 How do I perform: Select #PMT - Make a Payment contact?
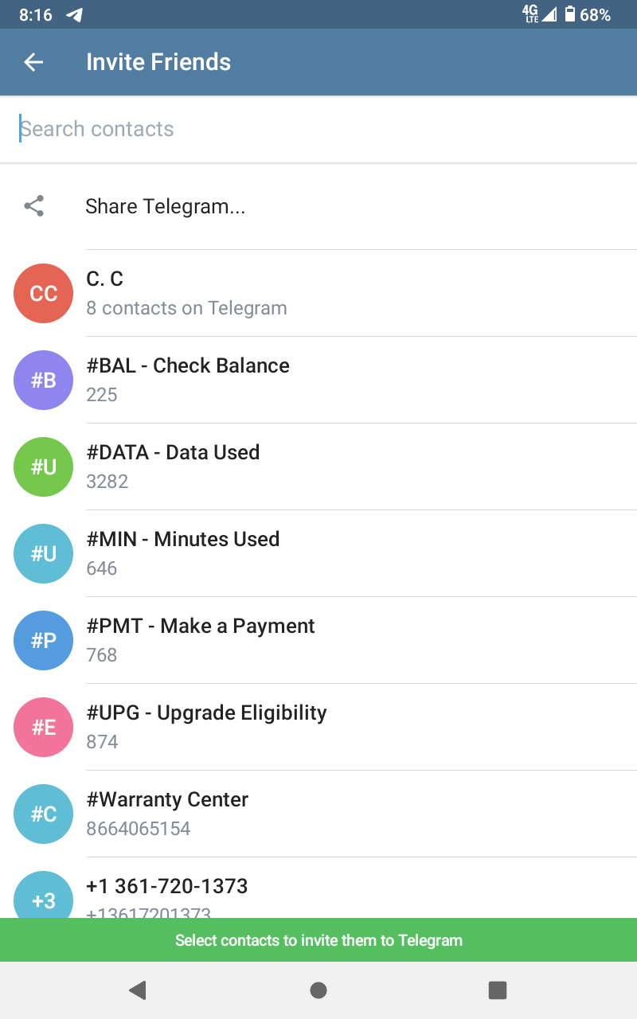[318, 640]
